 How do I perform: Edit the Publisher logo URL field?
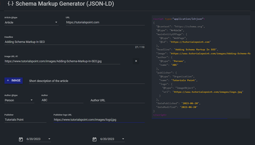click(99, 119)
